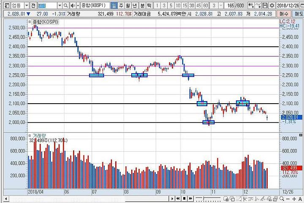Click the crosshair cursor tool icon in bottom bar

[244, 198]
